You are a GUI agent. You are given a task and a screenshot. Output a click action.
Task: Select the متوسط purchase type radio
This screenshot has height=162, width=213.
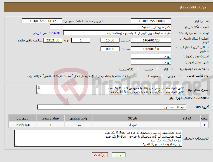coord(162,75)
